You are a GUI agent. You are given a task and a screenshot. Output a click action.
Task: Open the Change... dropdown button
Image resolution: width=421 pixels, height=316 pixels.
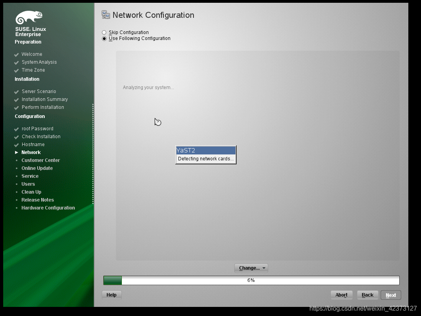pyautogui.click(x=251, y=268)
